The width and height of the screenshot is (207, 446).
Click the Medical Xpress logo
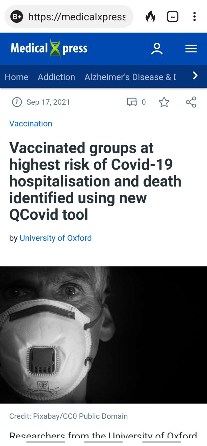pyautogui.click(x=49, y=49)
